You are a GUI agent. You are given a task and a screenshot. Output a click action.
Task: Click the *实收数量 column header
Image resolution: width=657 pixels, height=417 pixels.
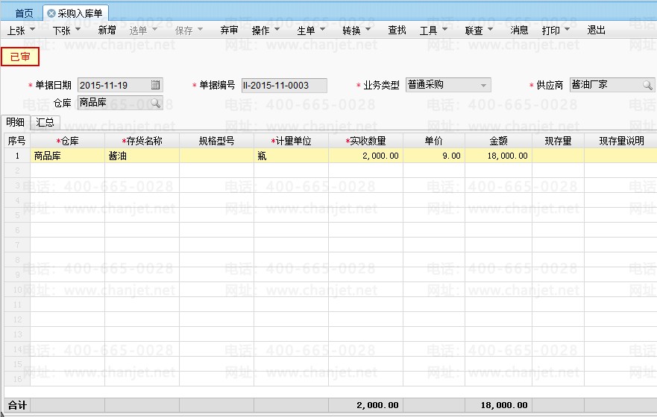coord(366,141)
